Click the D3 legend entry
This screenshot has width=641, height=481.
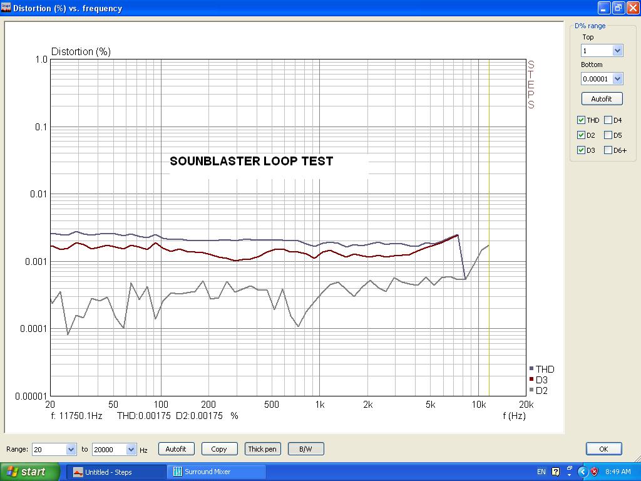[538, 380]
